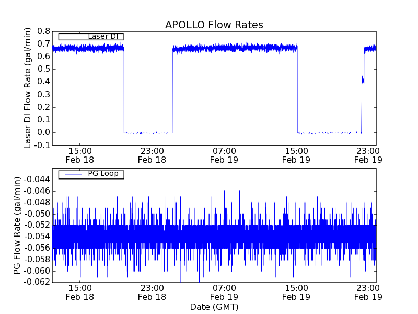
Task: Click the -0.1 tick on Laser DI axis
Action: pyautogui.click(x=42, y=145)
